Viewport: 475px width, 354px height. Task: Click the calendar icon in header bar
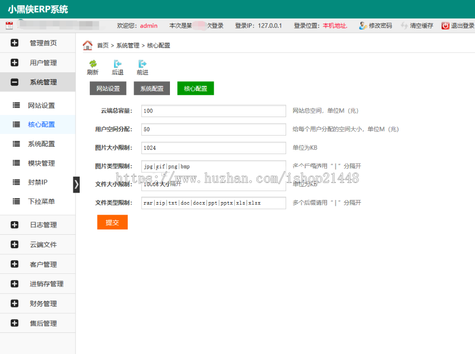pyautogui.click(x=9, y=26)
